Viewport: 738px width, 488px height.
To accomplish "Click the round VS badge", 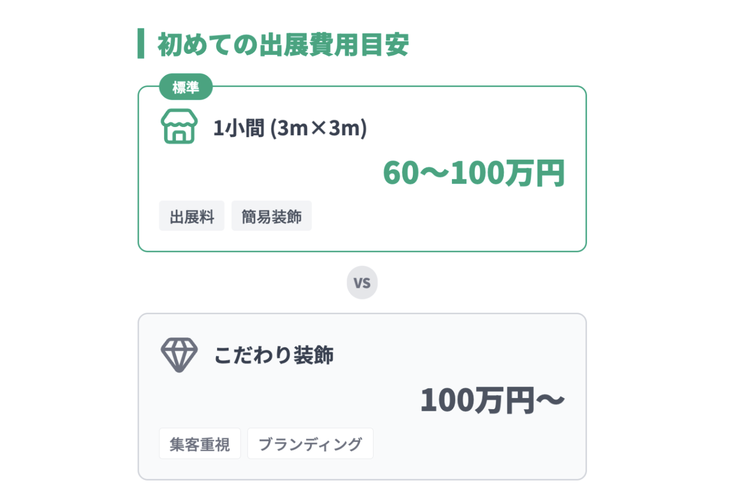I will tap(362, 283).
